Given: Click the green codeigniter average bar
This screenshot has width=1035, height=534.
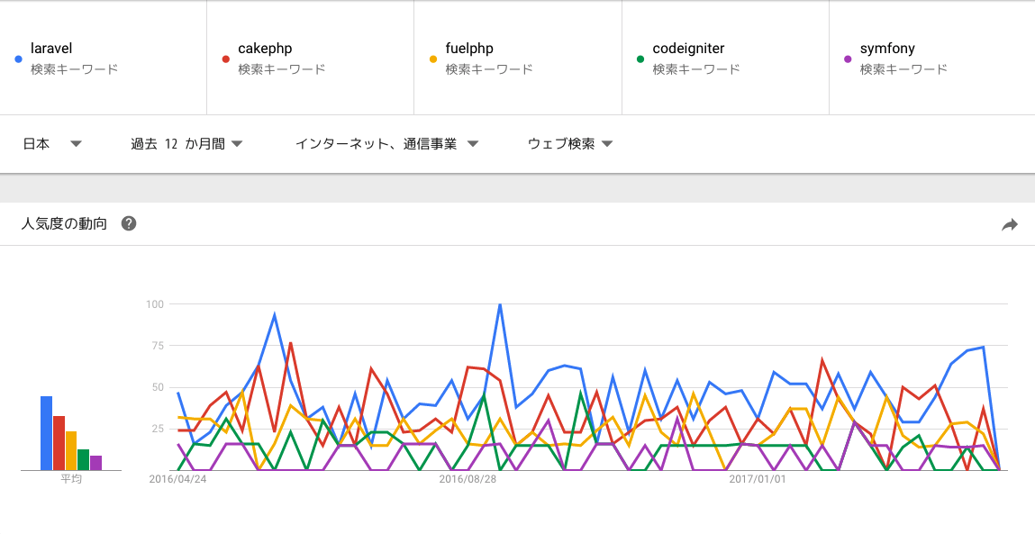Looking at the screenshot, I should pos(84,459).
